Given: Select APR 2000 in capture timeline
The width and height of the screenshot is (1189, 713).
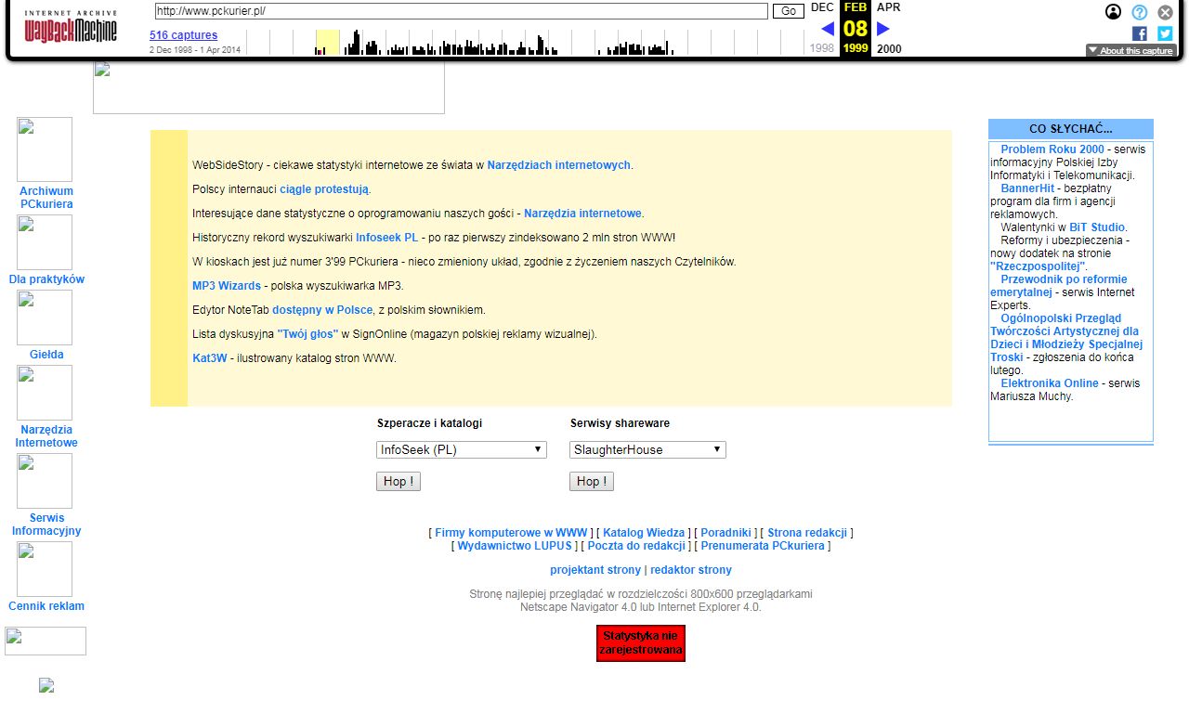Looking at the screenshot, I should [889, 28].
